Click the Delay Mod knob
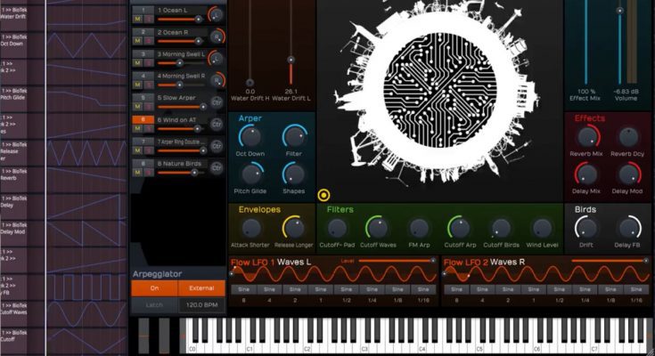This screenshot has height=356, width=655. 627,174
